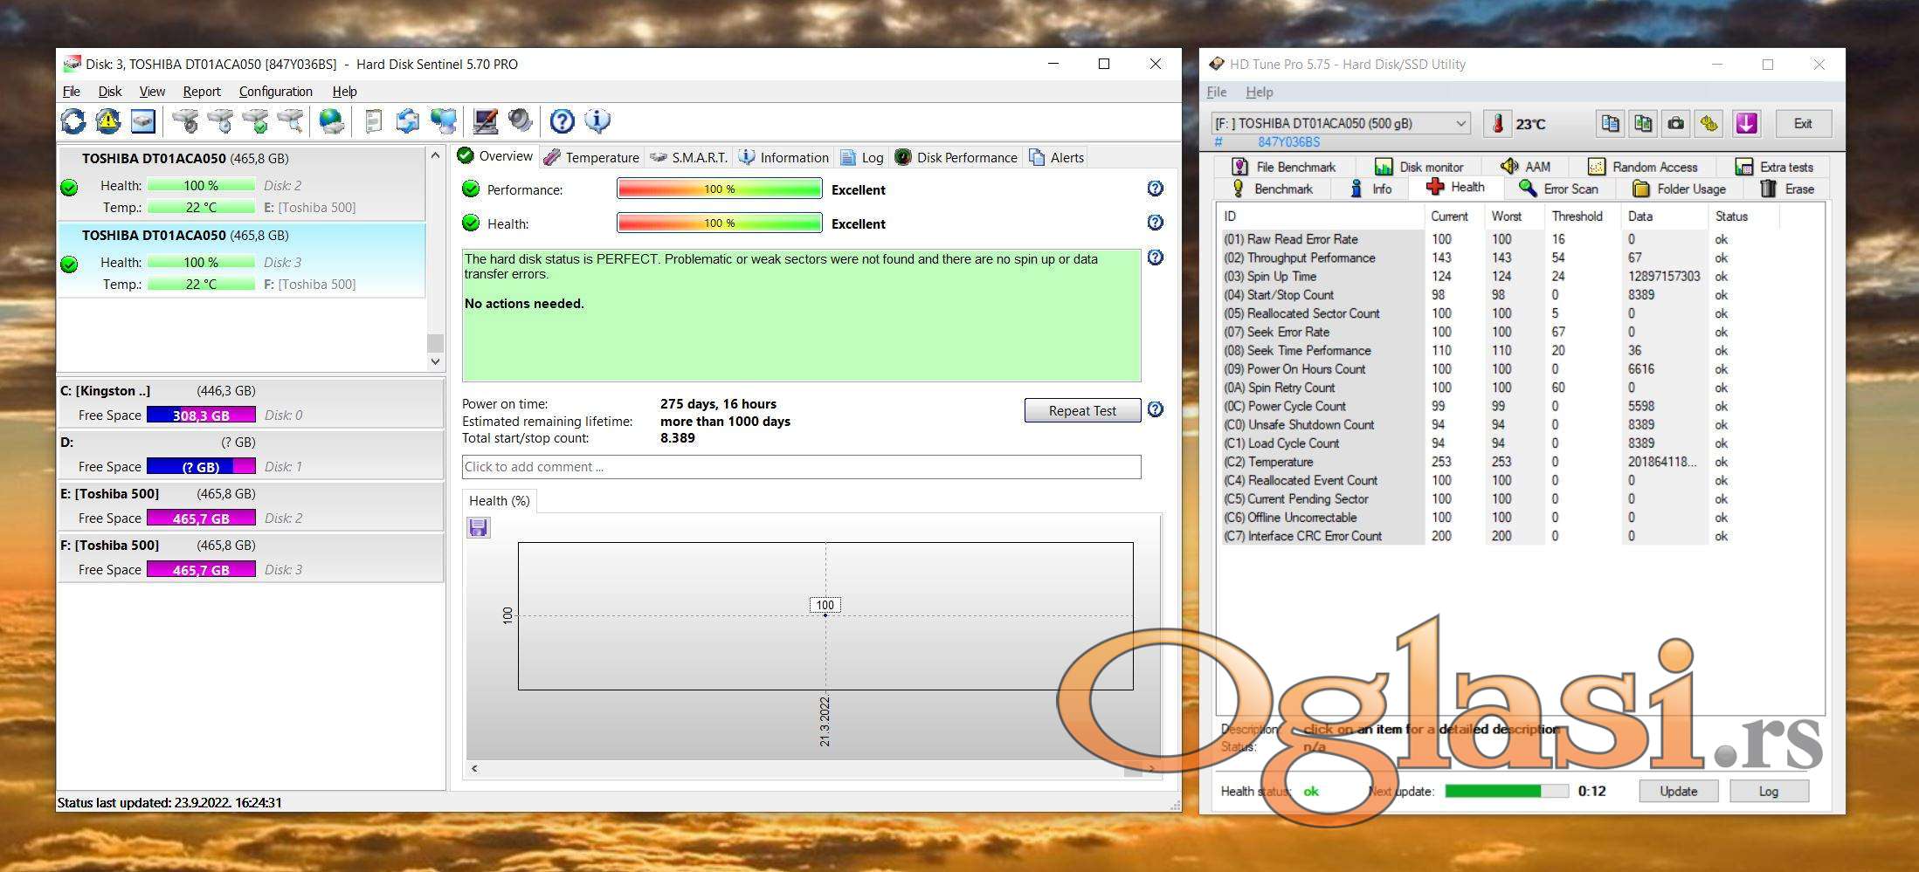This screenshot has width=1919, height=872.
Task: Open the HD Tune drive selection dropdown
Action: click(1460, 124)
